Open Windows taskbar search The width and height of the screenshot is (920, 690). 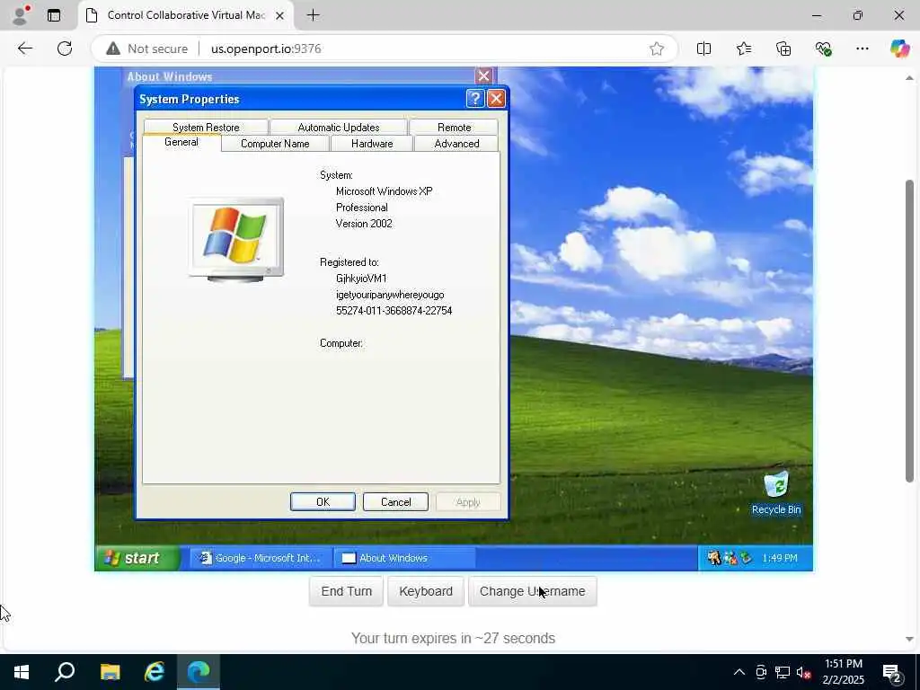click(65, 672)
